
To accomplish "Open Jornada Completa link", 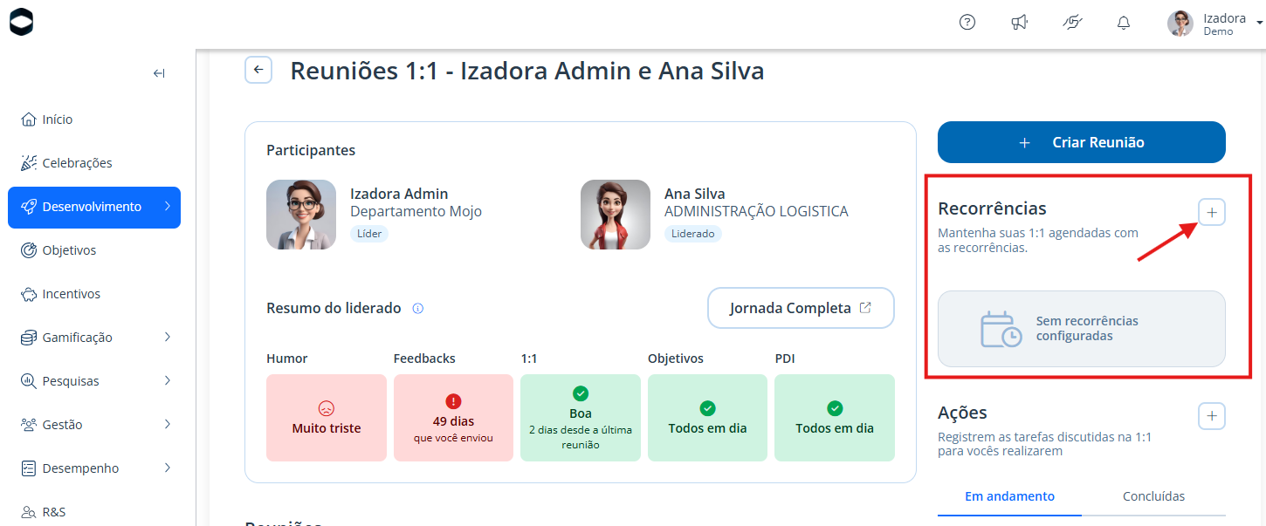I will (801, 308).
